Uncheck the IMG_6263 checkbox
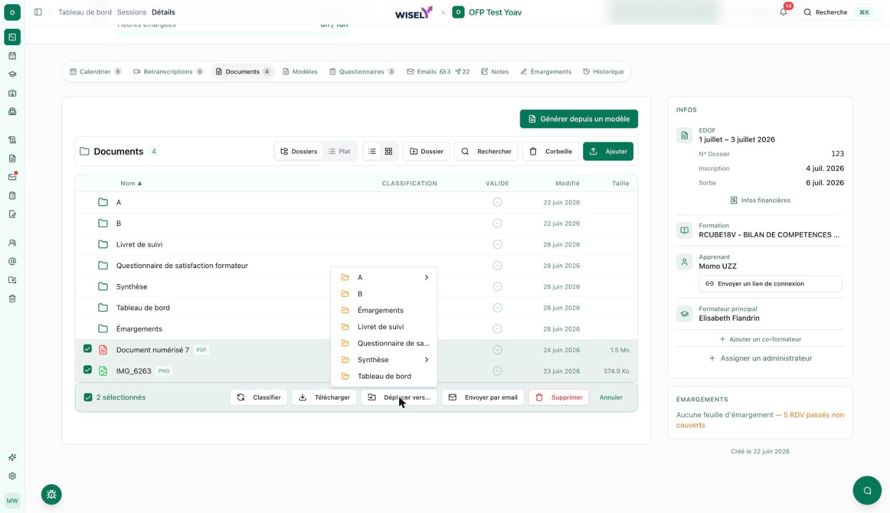The image size is (890, 513). 87,369
